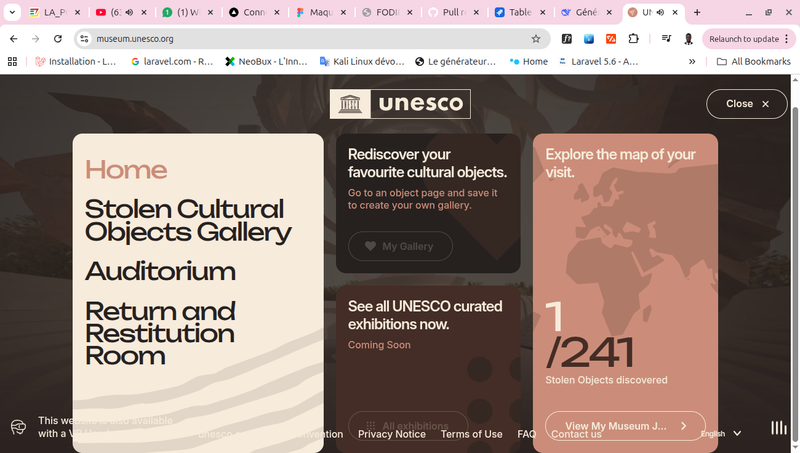Click the VR headset icon

tap(18, 427)
